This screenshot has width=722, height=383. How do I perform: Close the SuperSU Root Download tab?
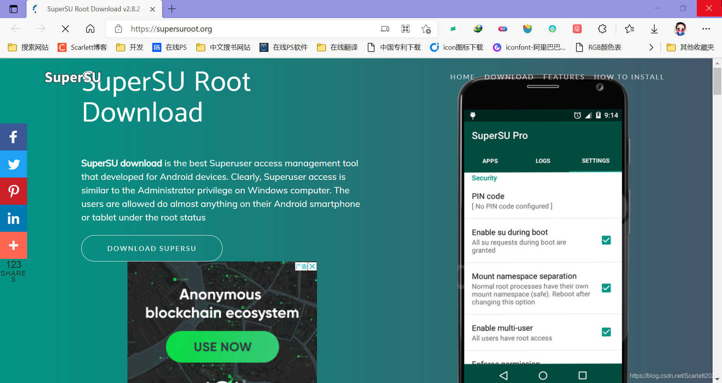point(153,9)
